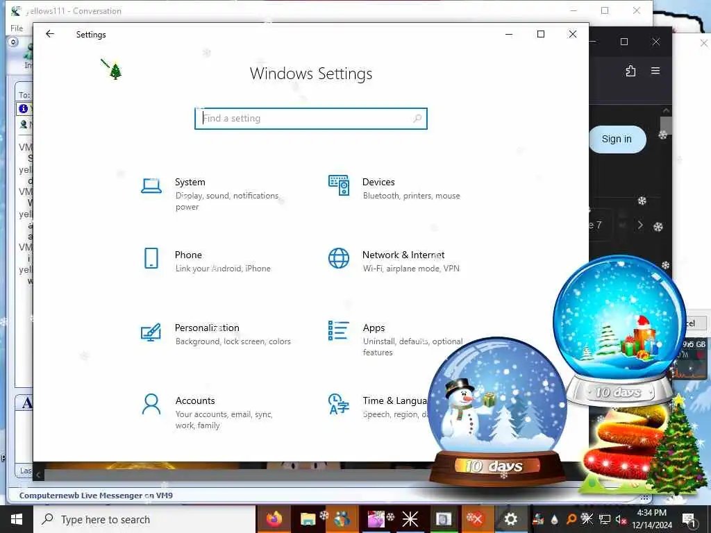Open the Personalization settings category
711x533 pixels.
click(216, 334)
